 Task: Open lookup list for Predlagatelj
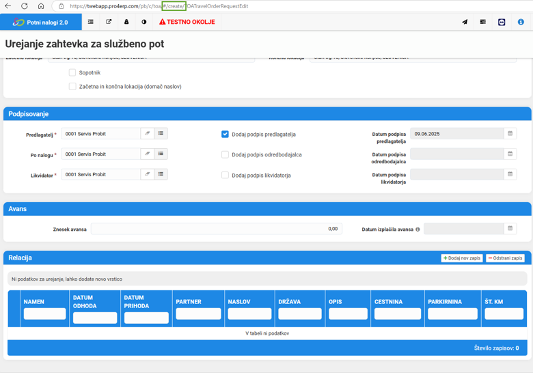click(161, 133)
